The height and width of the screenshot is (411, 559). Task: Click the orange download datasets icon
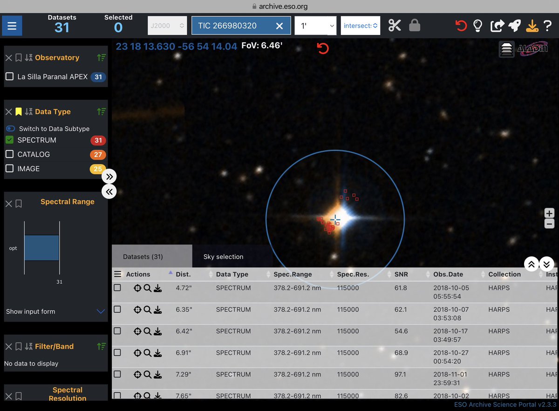(532, 26)
